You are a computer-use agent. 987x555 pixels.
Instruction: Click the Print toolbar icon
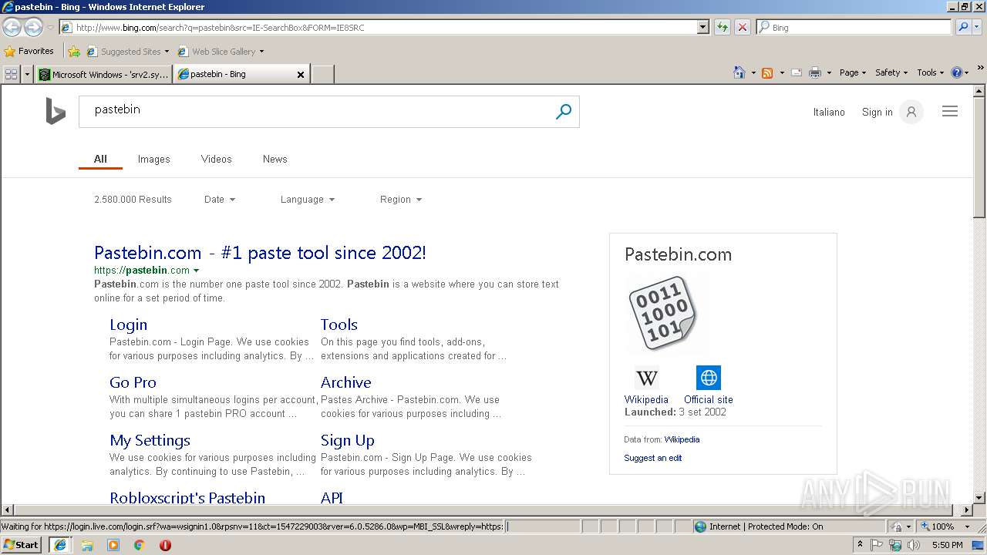pyautogui.click(x=815, y=72)
